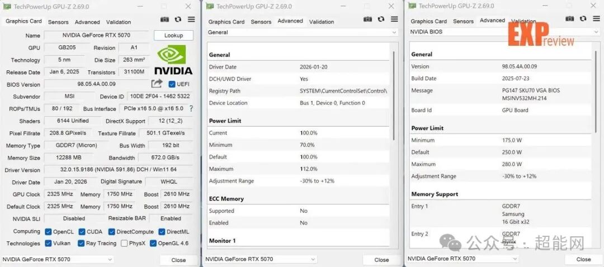Toggle the Vulkan checkbox
Viewport: 604px width, 267px height.
[48, 243]
